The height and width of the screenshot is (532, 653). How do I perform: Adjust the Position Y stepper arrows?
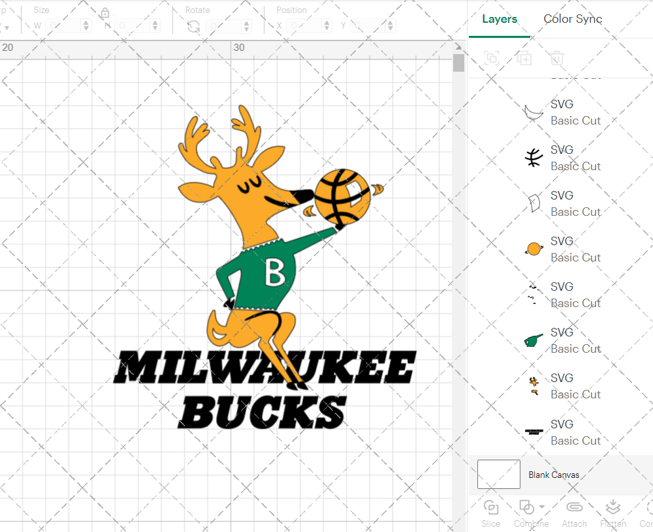coord(390,26)
